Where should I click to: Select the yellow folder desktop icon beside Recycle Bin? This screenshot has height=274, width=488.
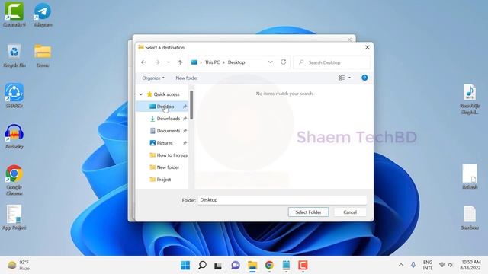(43, 56)
